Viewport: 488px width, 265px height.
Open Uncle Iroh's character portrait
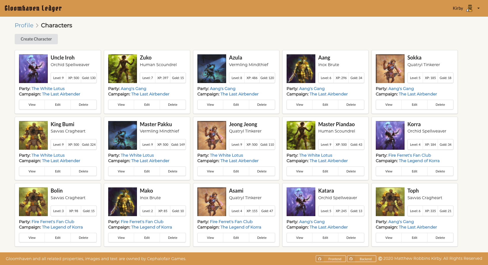(x=33, y=69)
